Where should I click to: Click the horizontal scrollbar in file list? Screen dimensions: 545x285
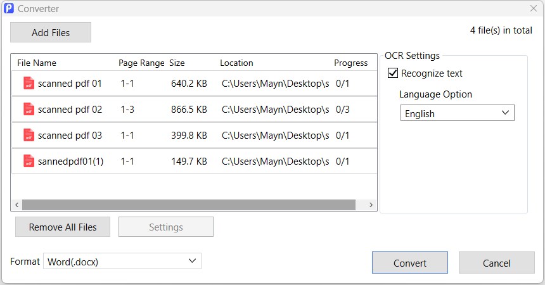tap(188, 205)
